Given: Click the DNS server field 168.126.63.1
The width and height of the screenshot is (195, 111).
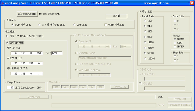Looking at the screenshot, I should click(95, 75).
